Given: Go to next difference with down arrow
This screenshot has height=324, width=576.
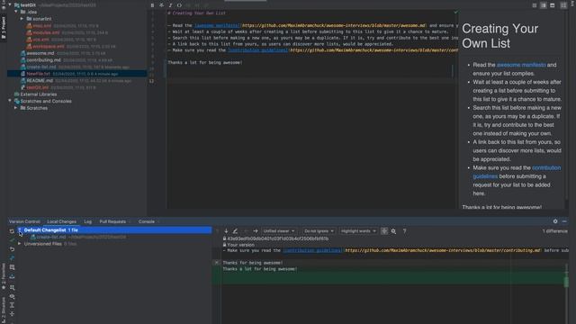Looking at the screenshot, I should point(226,231).
